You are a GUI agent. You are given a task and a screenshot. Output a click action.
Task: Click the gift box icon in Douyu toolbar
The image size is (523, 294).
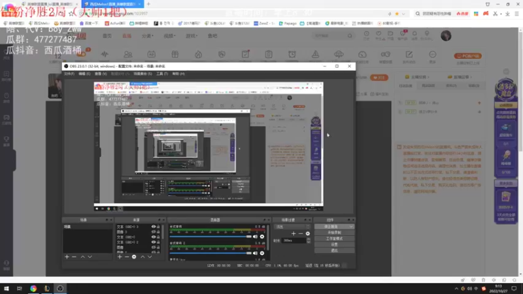coord(175,54)
